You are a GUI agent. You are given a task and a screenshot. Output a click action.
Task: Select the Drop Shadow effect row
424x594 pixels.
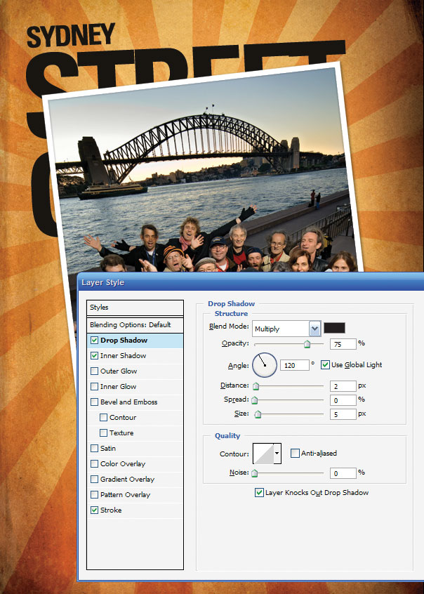(x=135, y=341)
